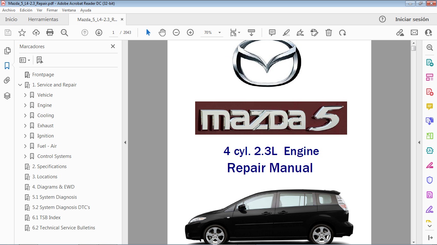Collapse the Service and Repair bookmark
This screenshot has height=245, width=437.
pos(20,85)
